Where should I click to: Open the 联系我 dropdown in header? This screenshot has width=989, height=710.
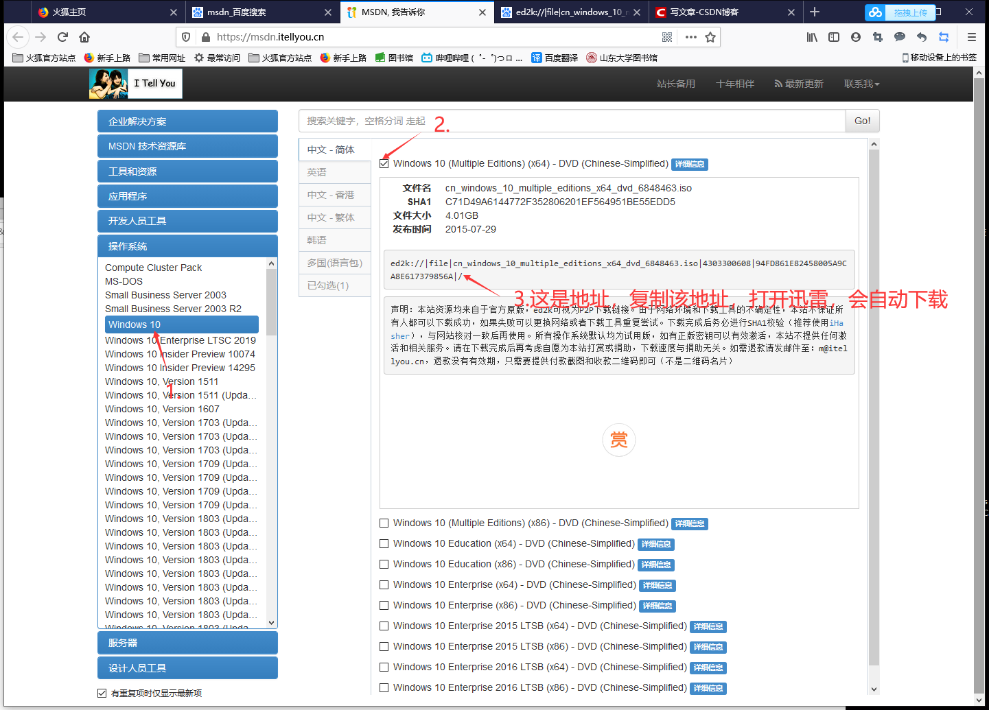(861, 84)
